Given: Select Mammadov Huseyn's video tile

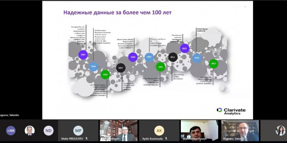Looking at the screenshot, I should point(199,130).
